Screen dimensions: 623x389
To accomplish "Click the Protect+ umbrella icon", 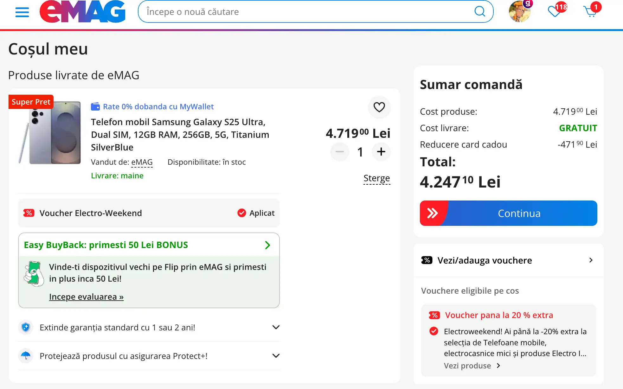I will (26, 356).
